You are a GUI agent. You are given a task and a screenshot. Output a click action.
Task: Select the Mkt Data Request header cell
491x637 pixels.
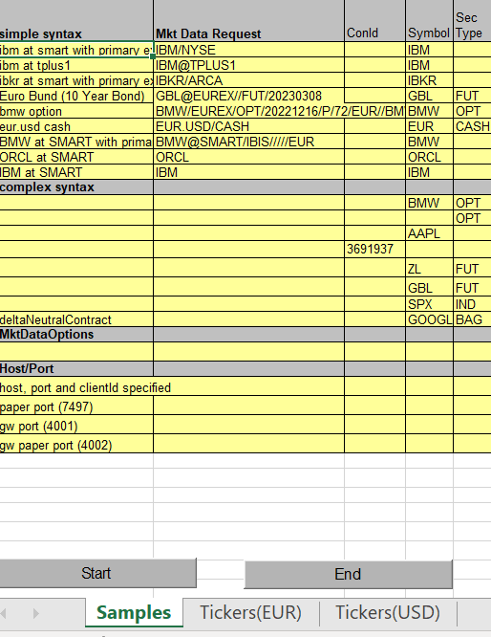pyautogui.click(x=248, y=21)
